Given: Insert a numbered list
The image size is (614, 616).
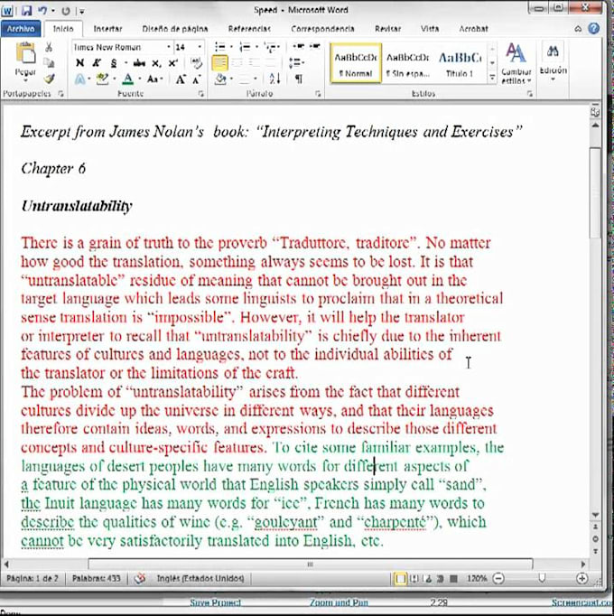Looking at the screenshot, I should pyautogui.click(x=245, y=47).
